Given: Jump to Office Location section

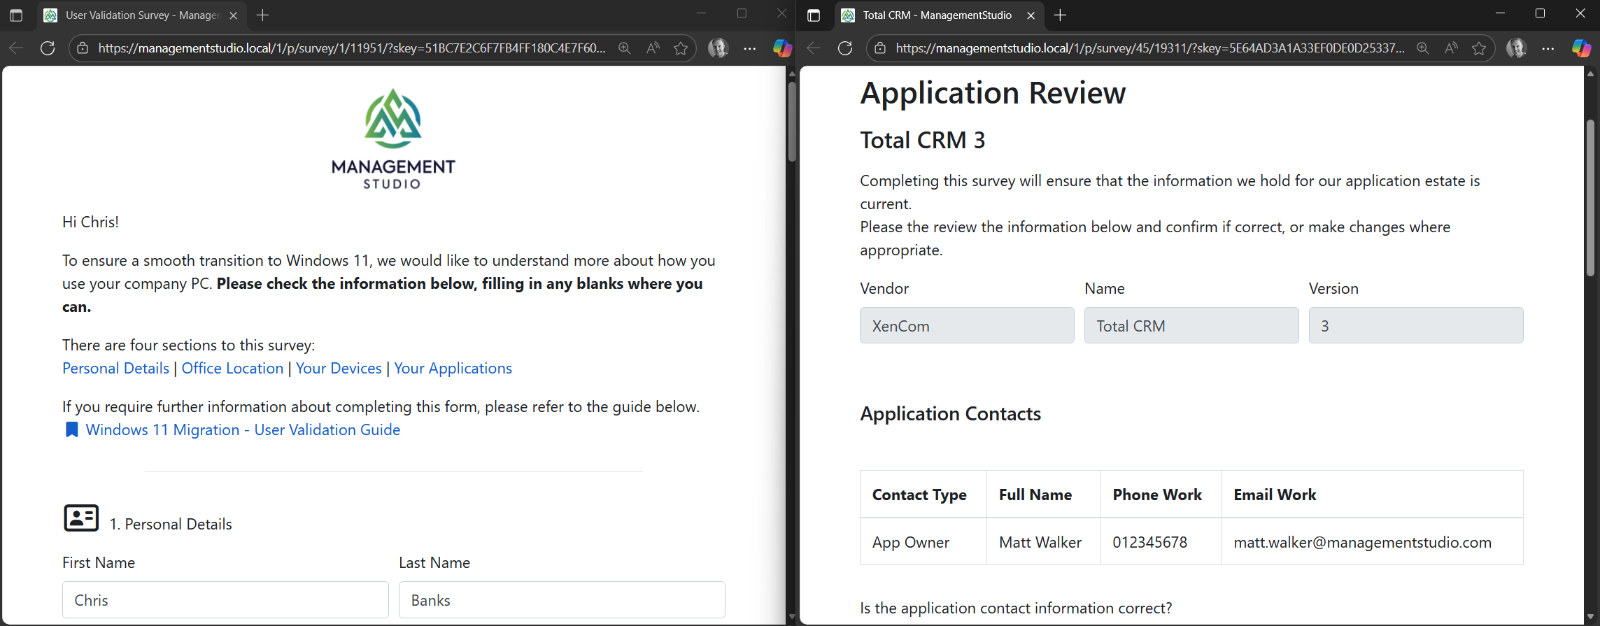Looking at the screenshot, I should [x=232, y=368].
